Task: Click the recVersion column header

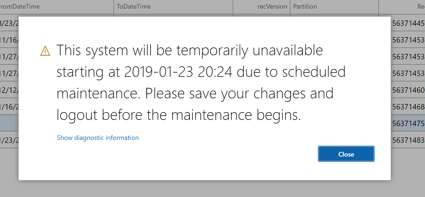Action: tap(272, 7)
